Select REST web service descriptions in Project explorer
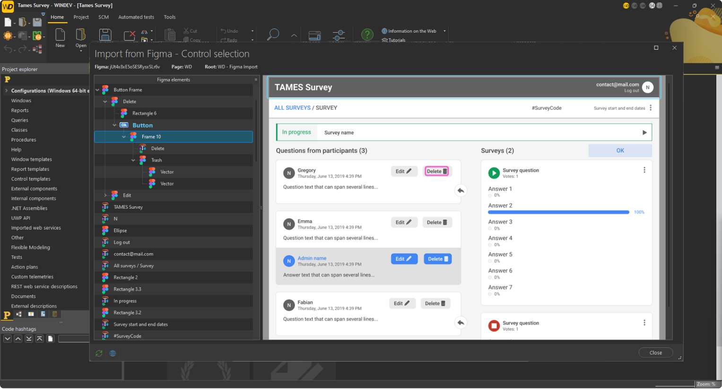 click(44, 287)
